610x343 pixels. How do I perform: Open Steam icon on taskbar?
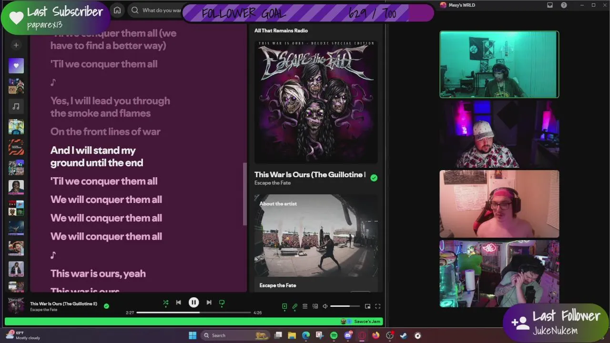pos(404,335)
